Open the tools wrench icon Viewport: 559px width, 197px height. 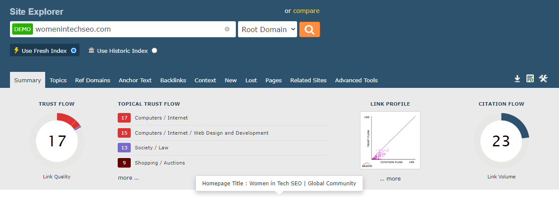click(x=543, y=78)
